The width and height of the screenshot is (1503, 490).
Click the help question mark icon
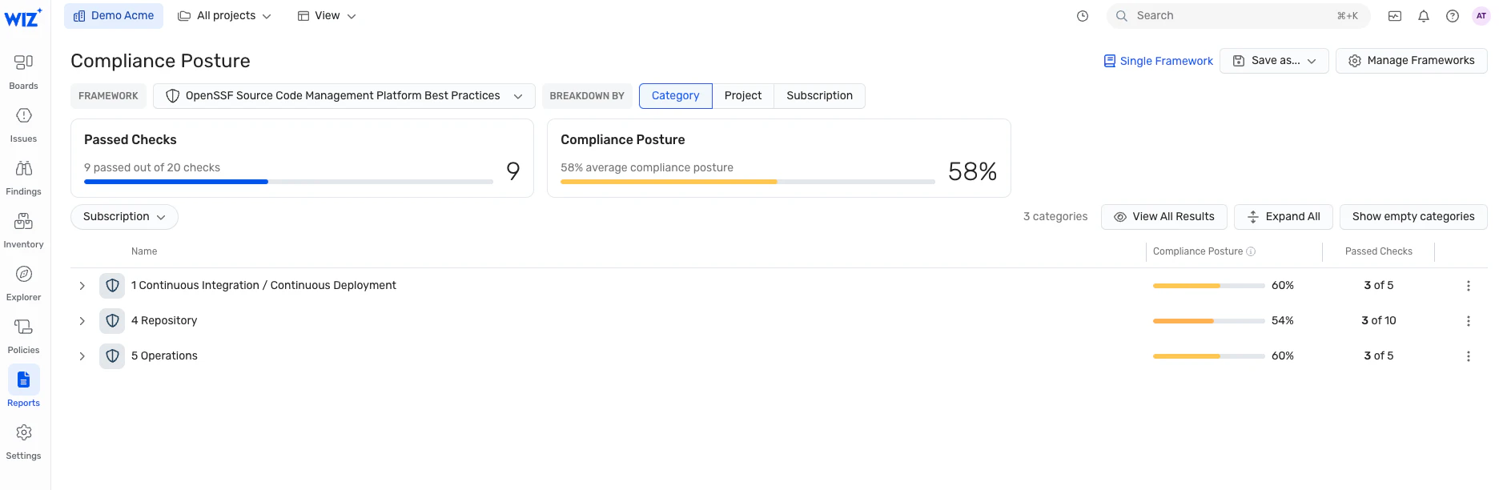(1452, 16)
